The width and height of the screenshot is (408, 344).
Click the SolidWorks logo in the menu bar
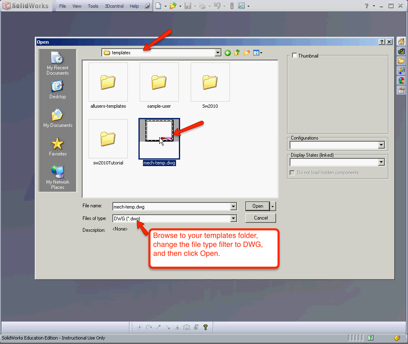pyautogui.click(x=25, y=6)
